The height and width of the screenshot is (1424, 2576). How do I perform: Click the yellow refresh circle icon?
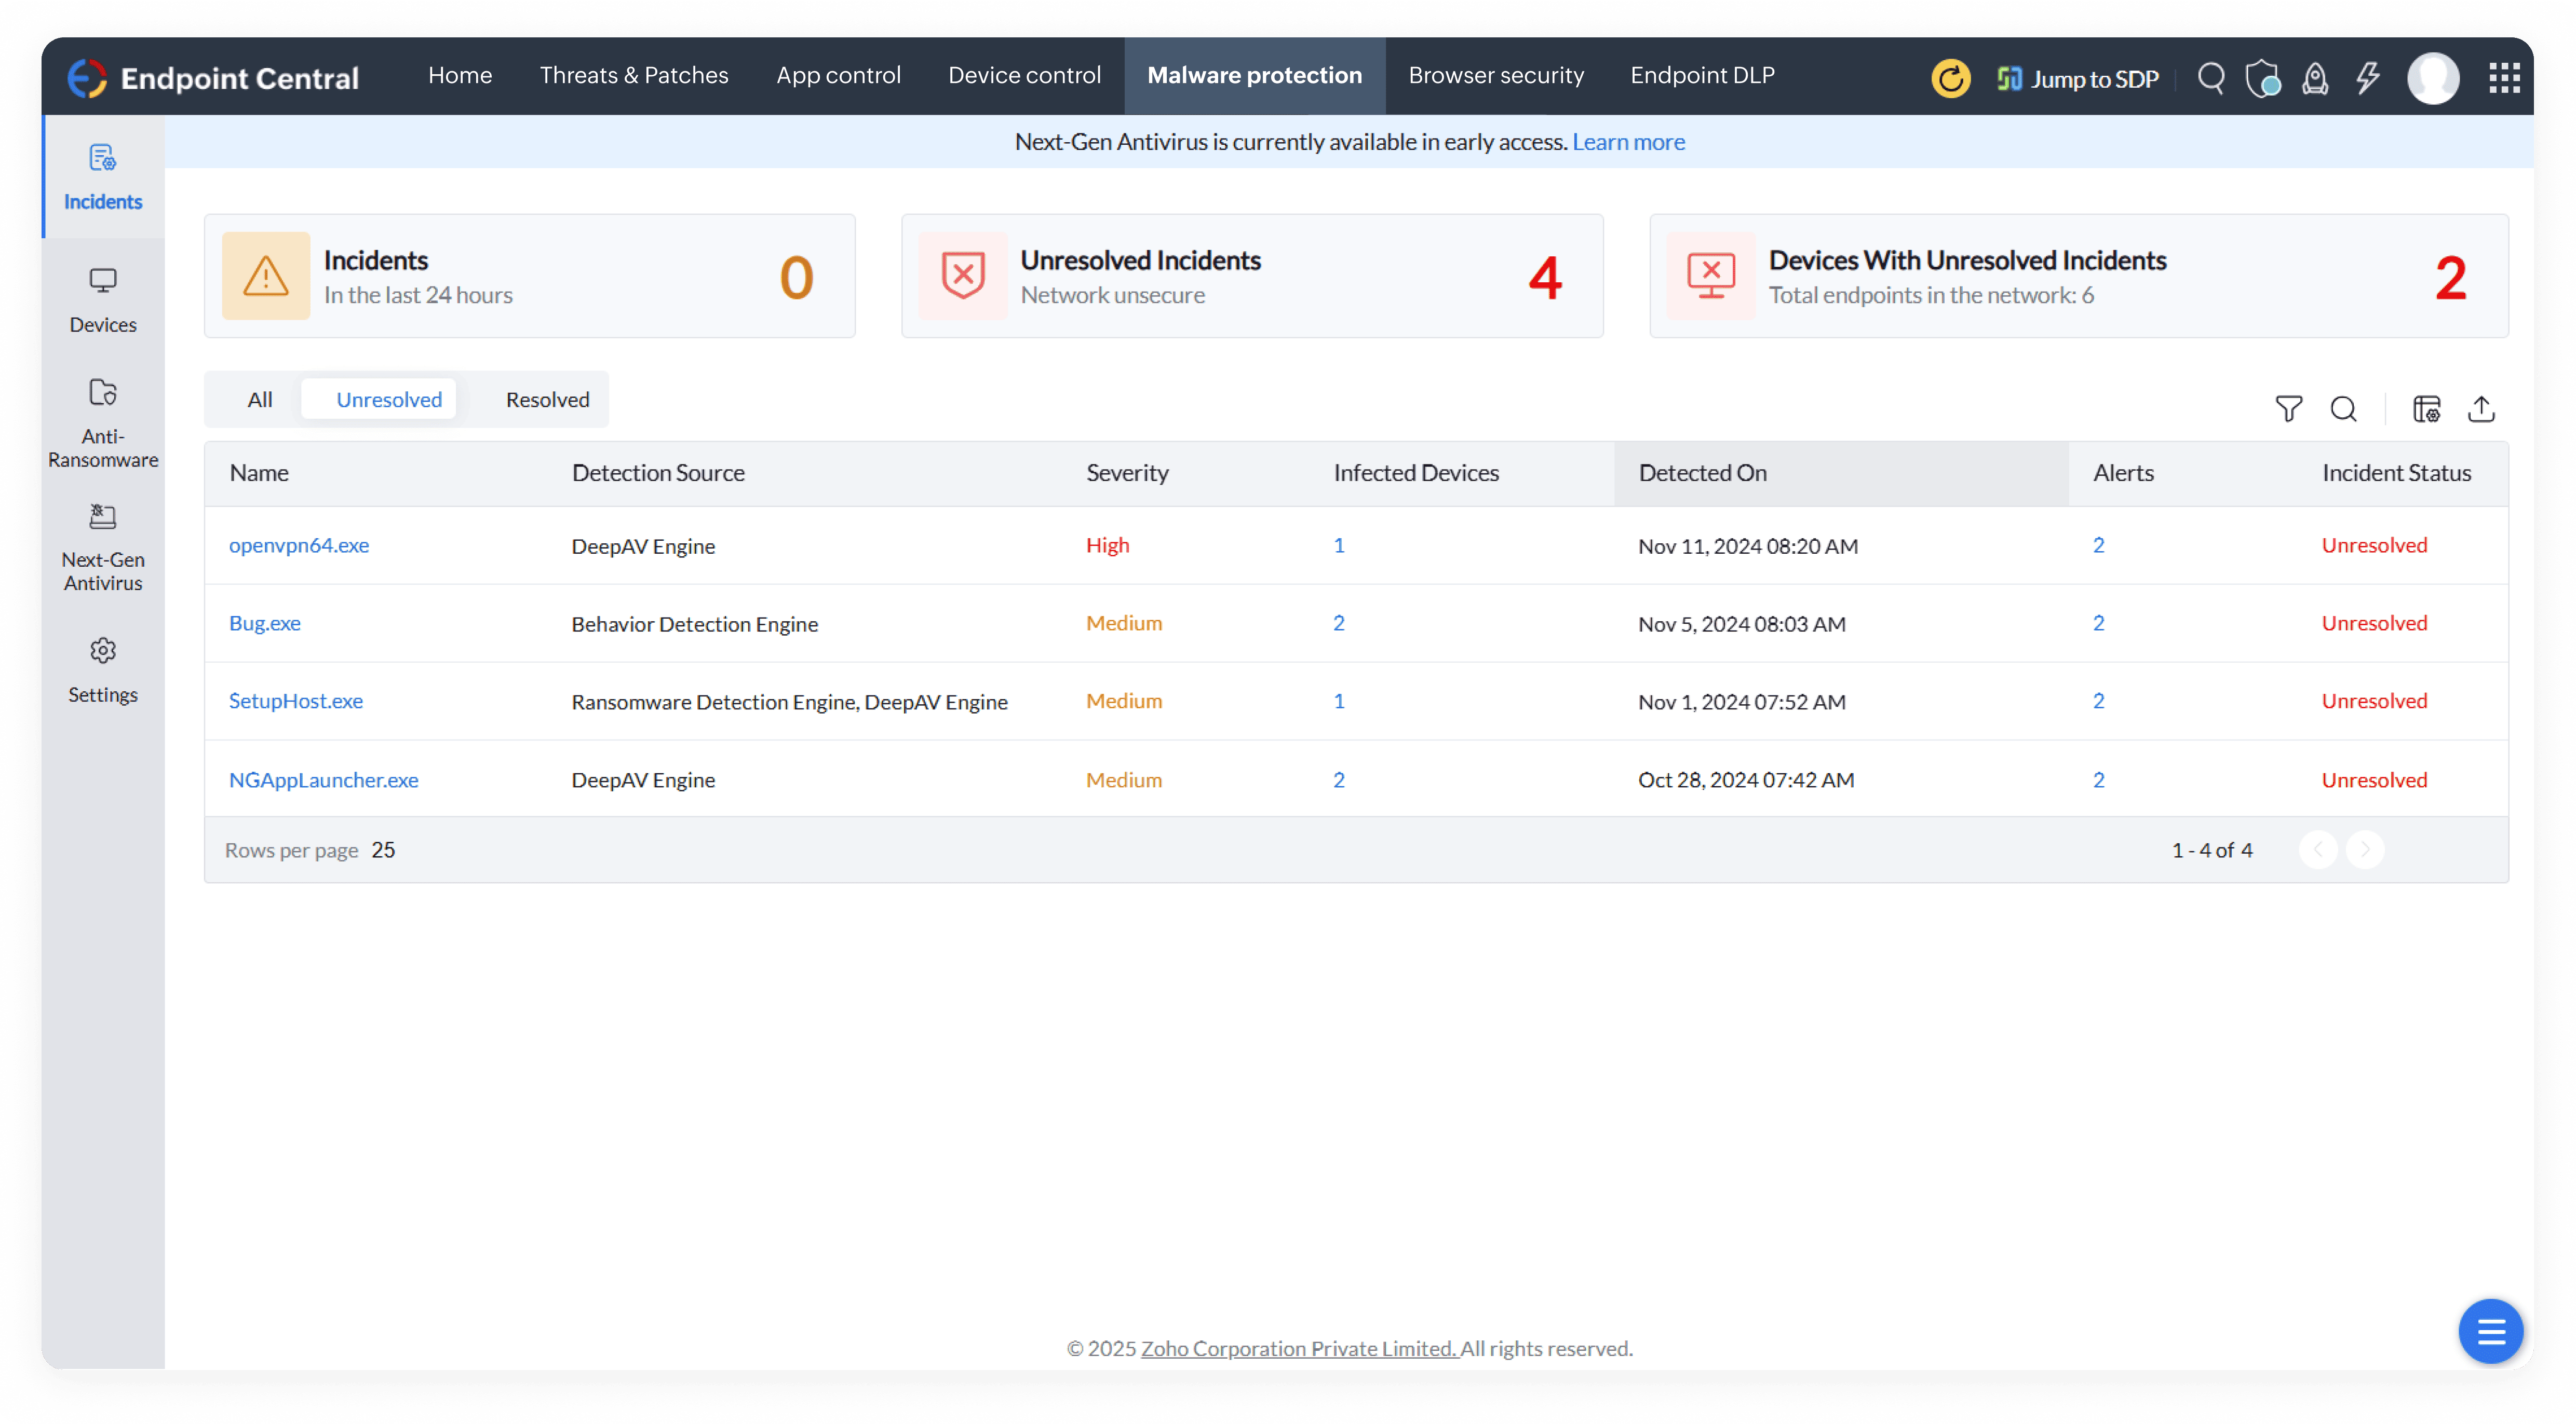click(x=1950, y=78)
